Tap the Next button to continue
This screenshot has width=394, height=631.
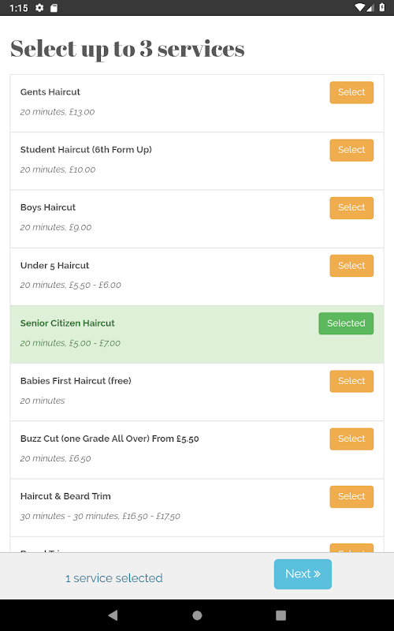point(303,574)
